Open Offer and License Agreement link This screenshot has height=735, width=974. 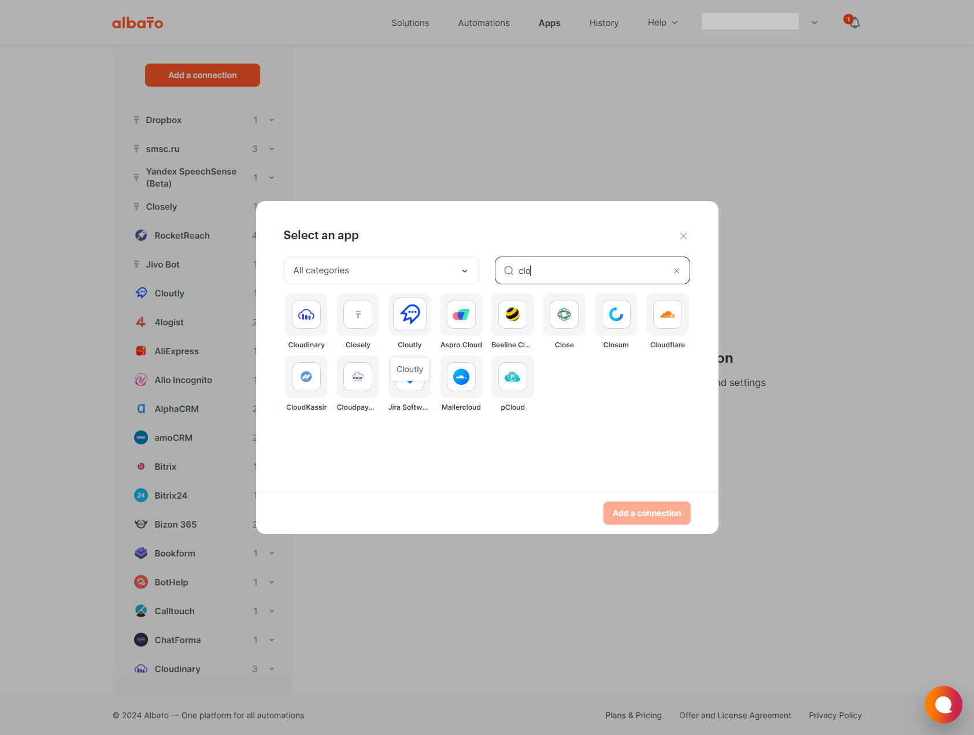(735, 715)
